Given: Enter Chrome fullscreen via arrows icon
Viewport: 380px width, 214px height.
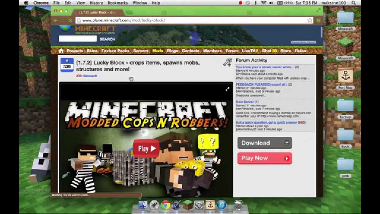Looking at the screenshot, I should 319,10.
